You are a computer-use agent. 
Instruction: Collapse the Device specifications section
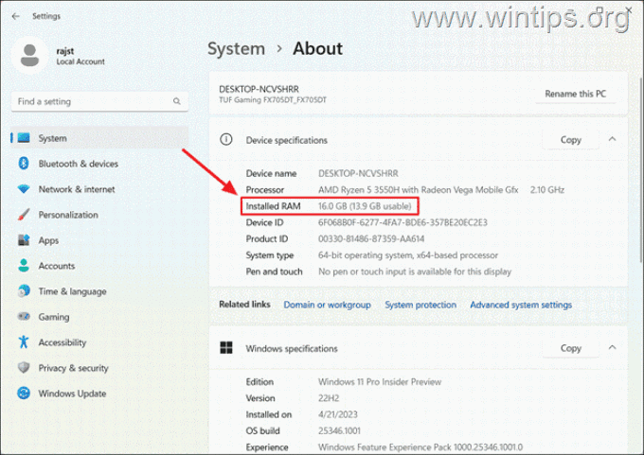click(x=612, y=139)
